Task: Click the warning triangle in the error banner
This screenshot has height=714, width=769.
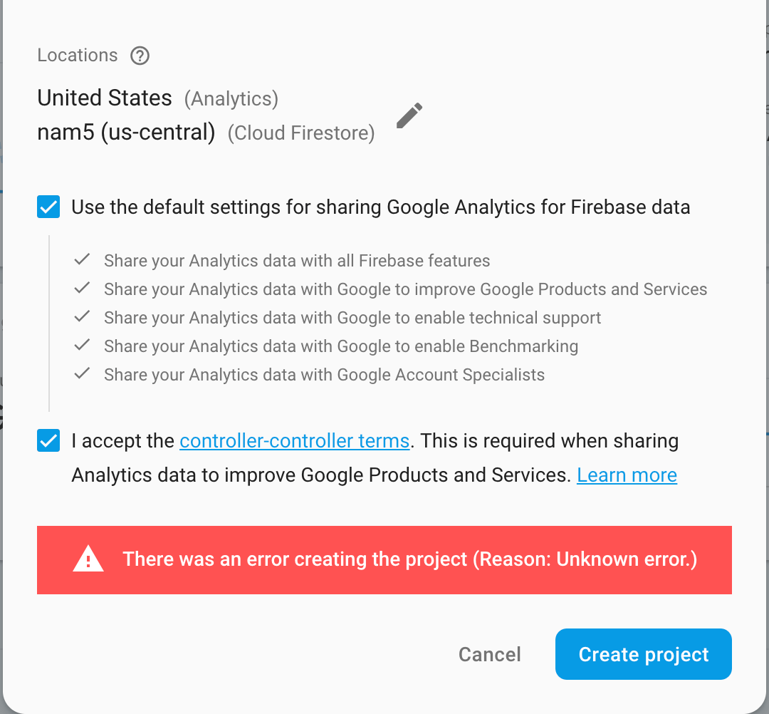Action: click(88, 559)
